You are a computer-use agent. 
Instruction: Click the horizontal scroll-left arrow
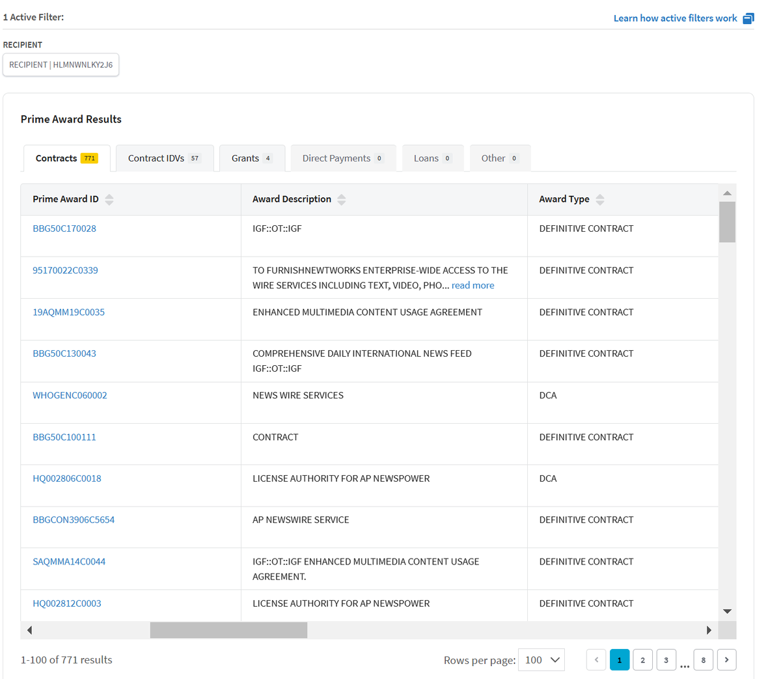(x=29, y=630)
